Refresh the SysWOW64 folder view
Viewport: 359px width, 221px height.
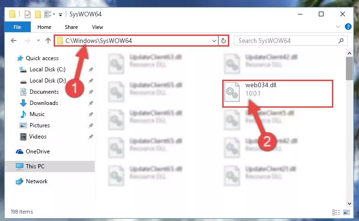pos(224,41)
